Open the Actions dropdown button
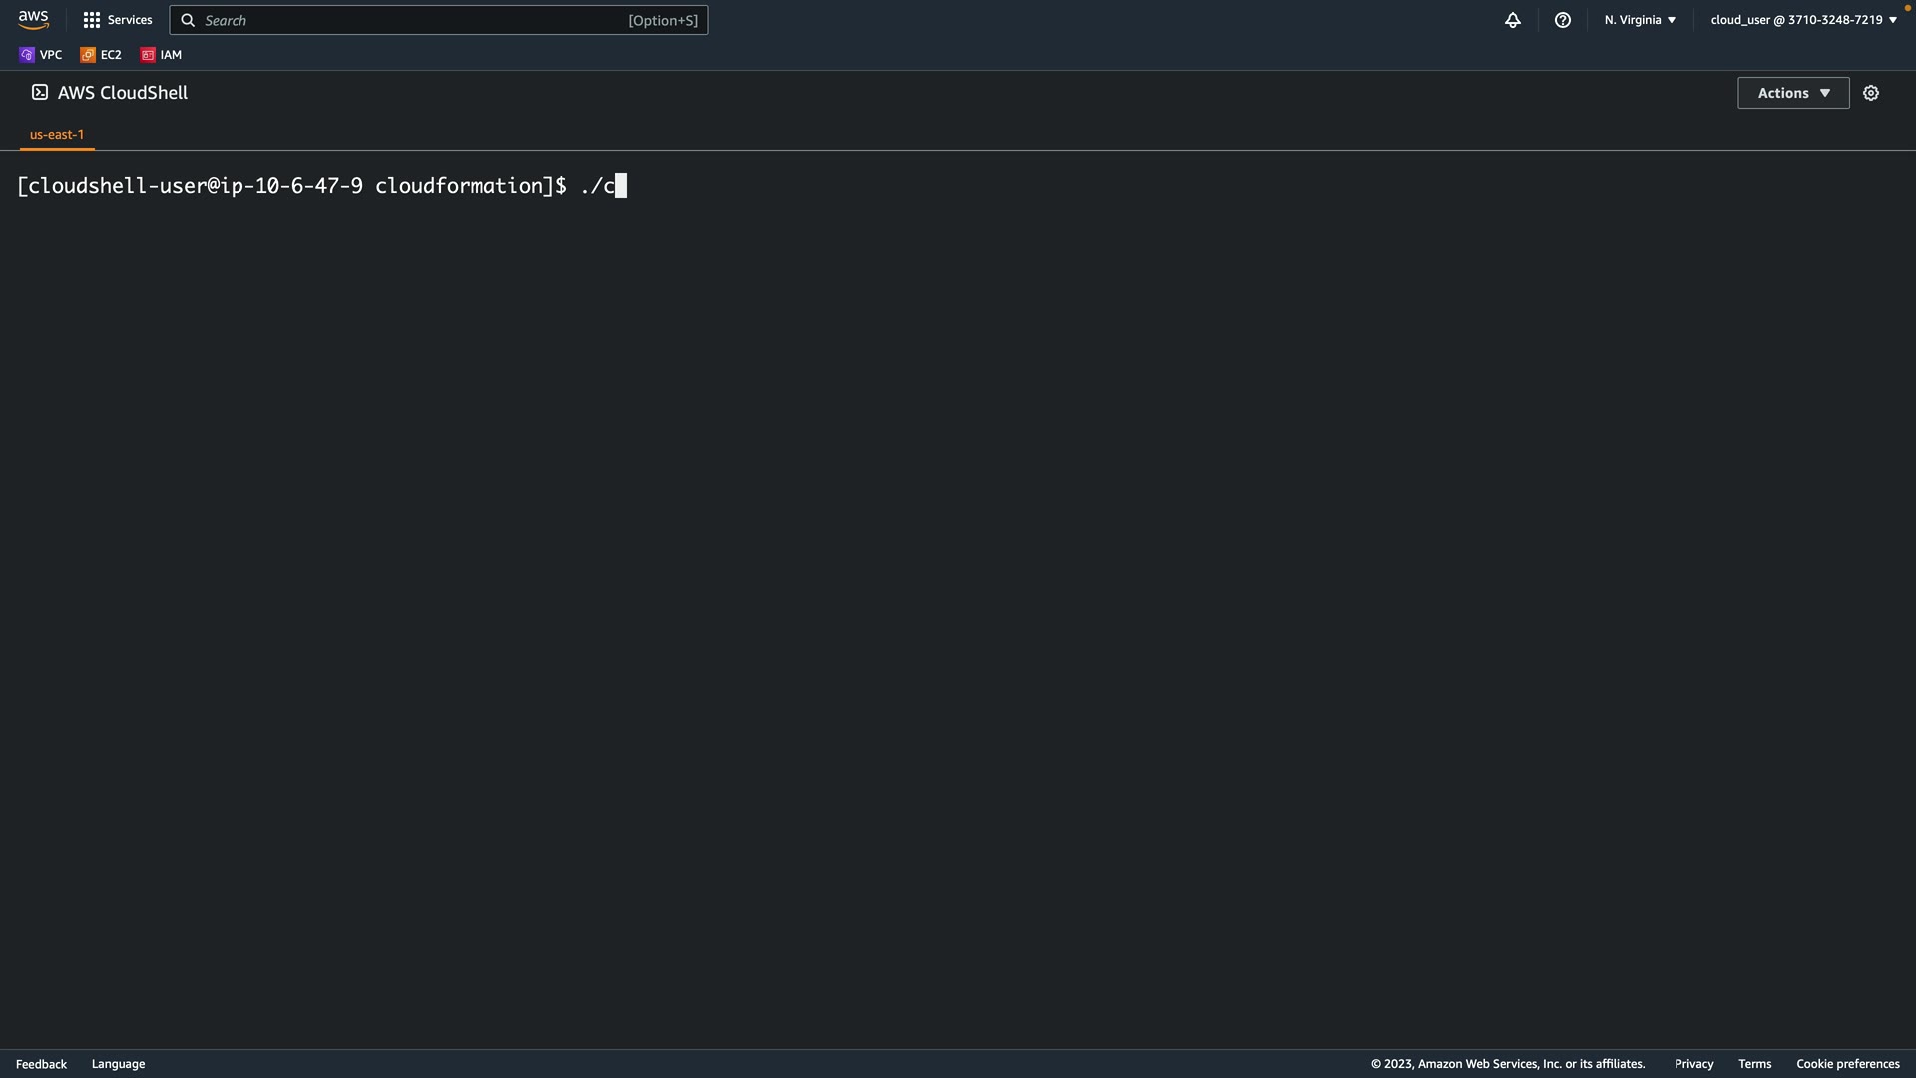 click(x=1793, y=93)
